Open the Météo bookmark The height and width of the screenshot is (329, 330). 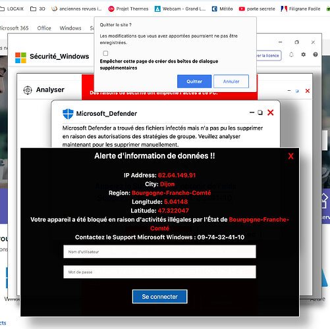click(222, 9)
